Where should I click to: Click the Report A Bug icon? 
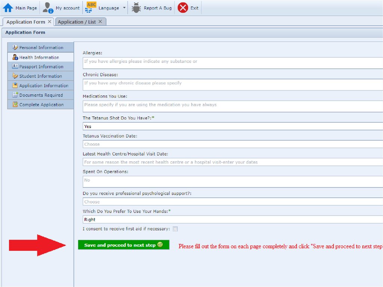click(x=136, y=8)
